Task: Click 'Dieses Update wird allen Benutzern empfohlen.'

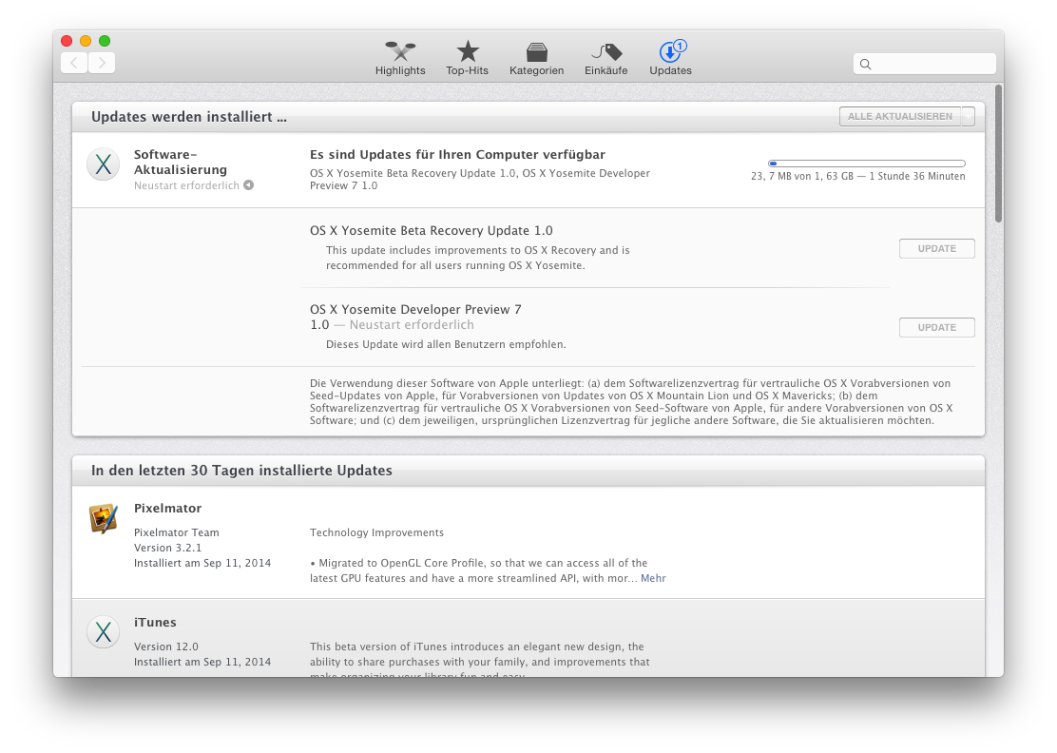Action: pyautogui.click(x=446, y=344)
